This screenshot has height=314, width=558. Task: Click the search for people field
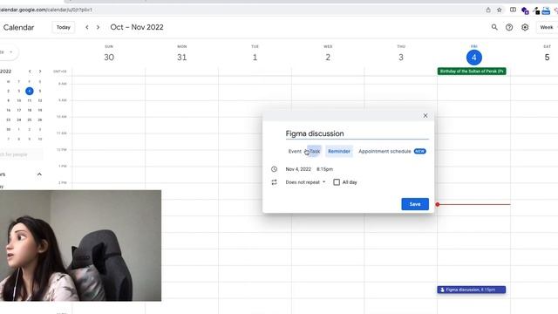click(x=20, y=154)
